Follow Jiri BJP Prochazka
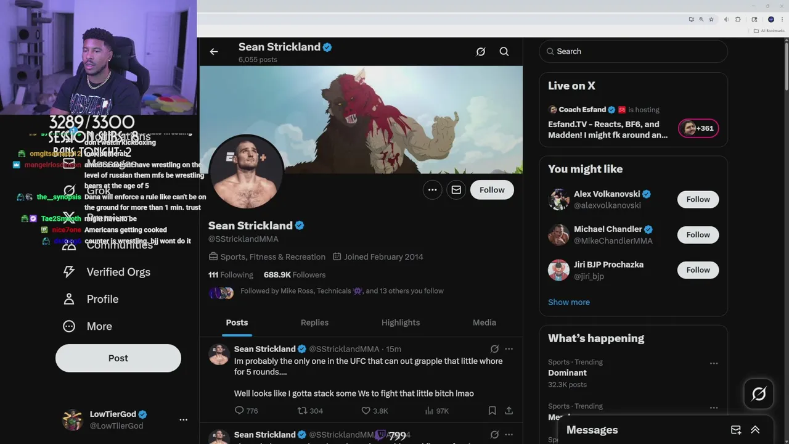The image size is (789, 444). tap(698, 269)
